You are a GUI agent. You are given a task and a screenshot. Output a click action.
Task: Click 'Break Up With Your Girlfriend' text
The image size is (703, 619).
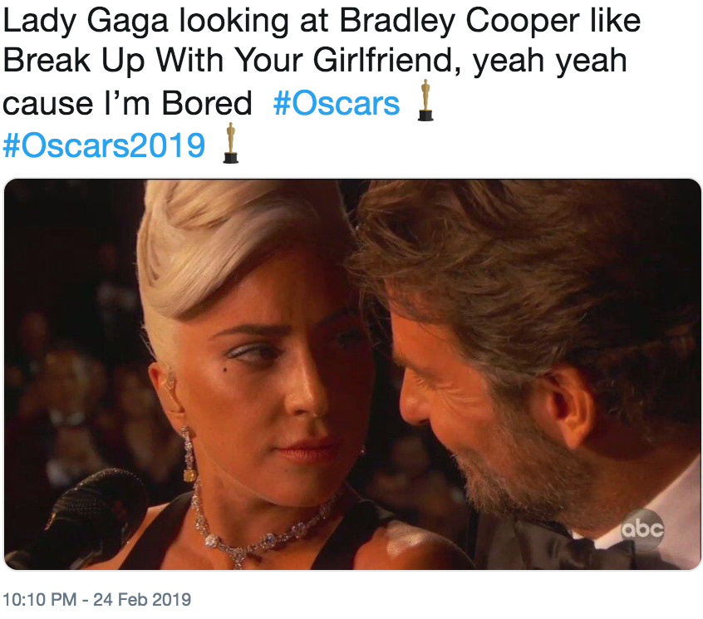pyautogui.click(x=227, y=61)
